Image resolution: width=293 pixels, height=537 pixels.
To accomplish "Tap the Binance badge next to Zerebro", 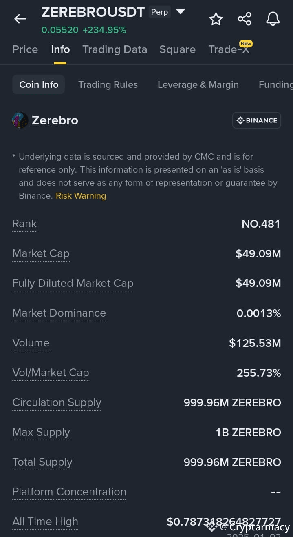I will coord(256,120).
